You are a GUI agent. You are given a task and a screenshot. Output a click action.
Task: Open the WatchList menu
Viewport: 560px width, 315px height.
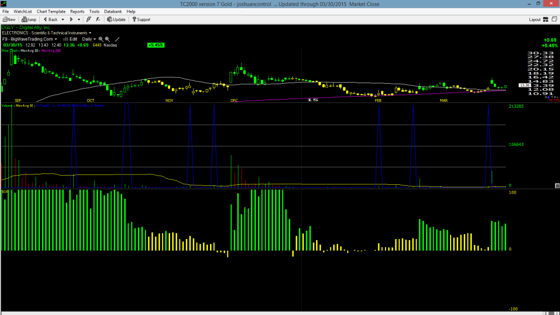pos(22,11)
